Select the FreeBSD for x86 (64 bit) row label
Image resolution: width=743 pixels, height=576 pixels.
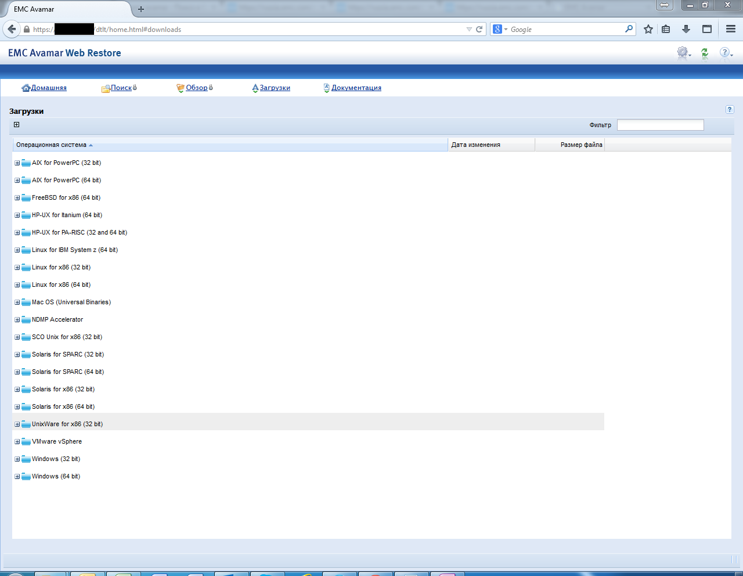66,198
